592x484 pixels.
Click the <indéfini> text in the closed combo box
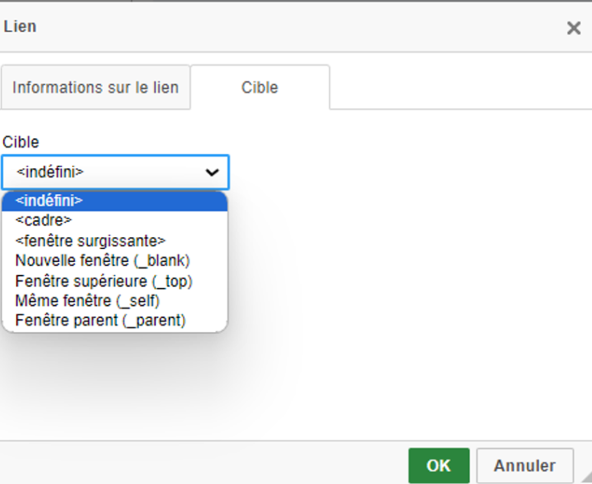click(x=50, y=173)
